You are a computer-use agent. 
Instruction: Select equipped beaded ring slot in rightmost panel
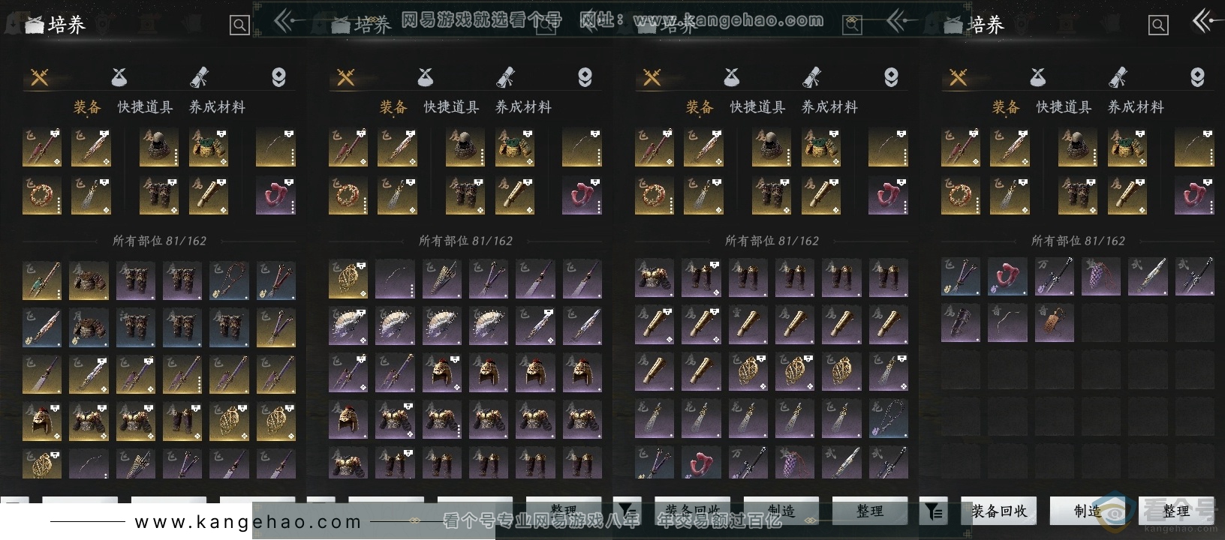point(961,195)
